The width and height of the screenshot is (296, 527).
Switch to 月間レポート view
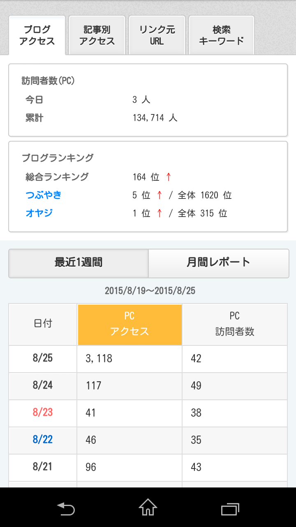tap(219, 263)
